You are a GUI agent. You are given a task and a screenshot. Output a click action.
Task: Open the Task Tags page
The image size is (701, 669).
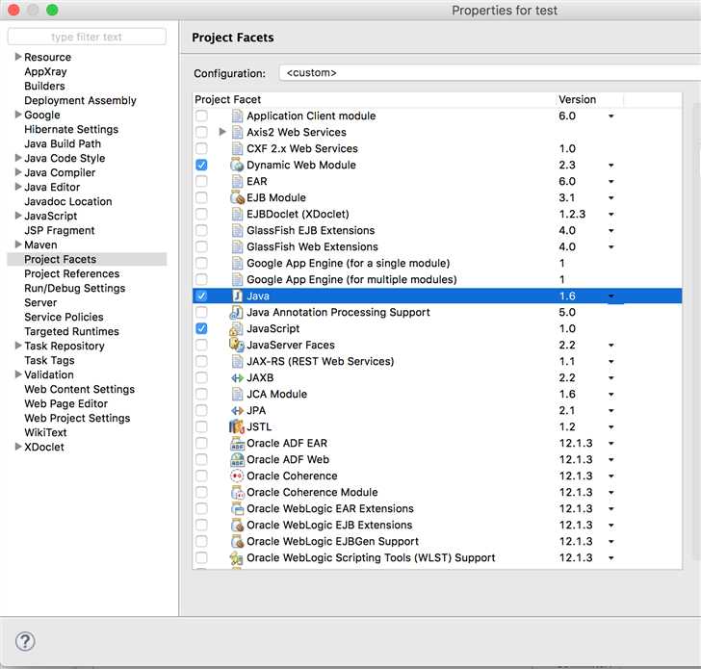(x=49, y=361)
